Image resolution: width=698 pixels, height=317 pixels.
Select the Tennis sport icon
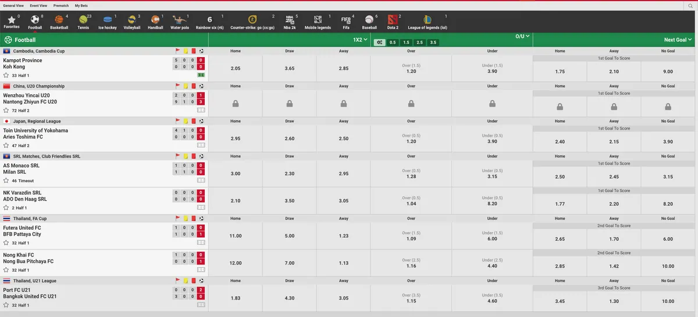coord(83,22)
